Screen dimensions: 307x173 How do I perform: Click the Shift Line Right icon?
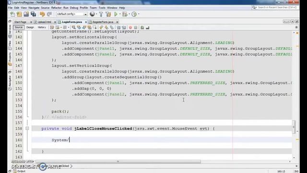coord(124,27)
